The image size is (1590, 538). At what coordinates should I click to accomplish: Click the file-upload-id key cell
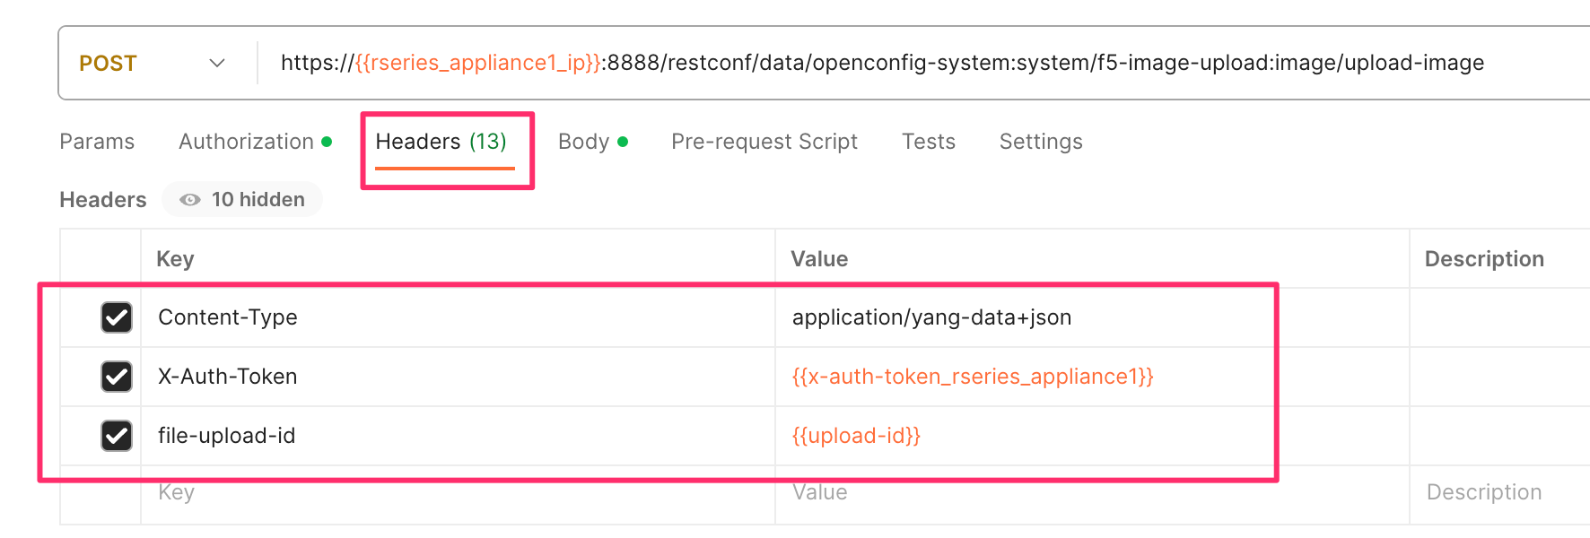coord(458,436)
